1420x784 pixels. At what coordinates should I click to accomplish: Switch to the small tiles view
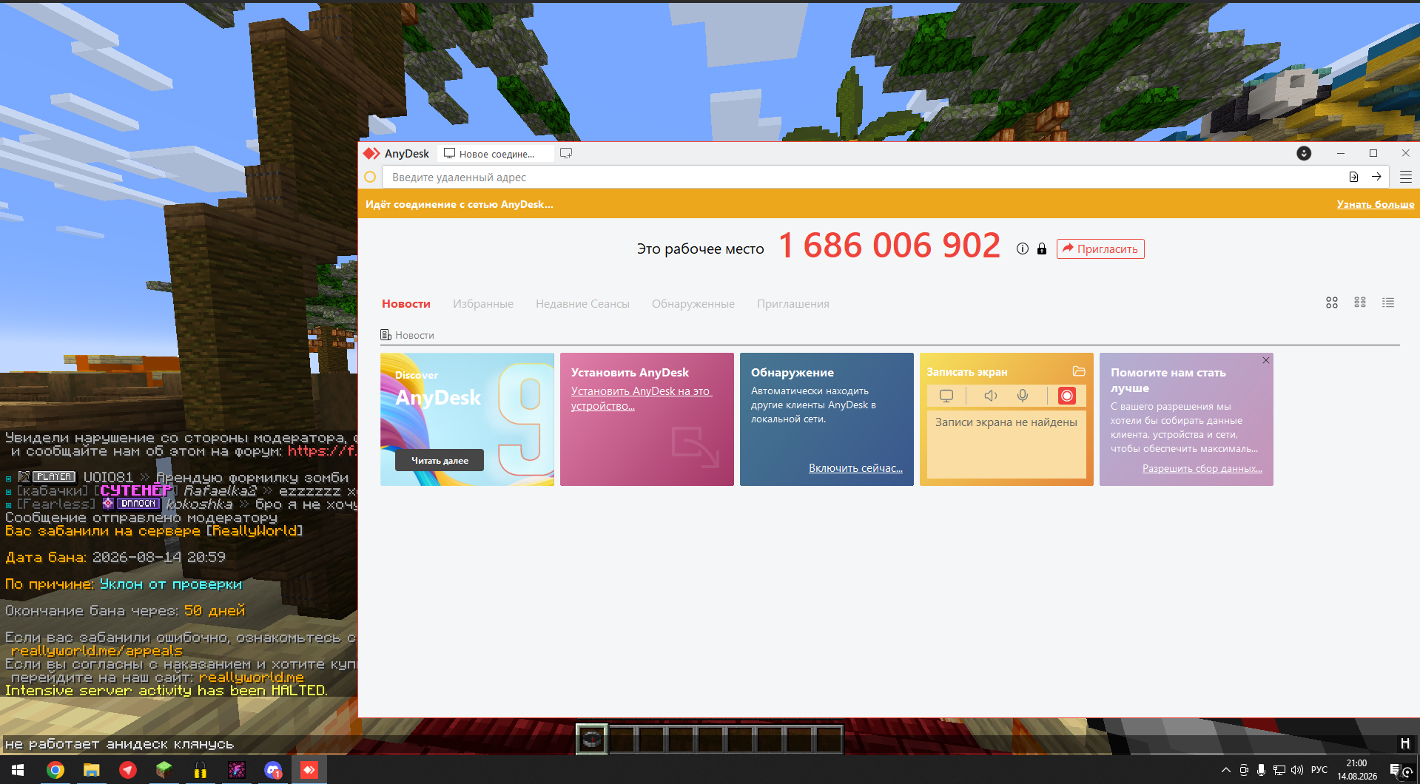pos(1360,303)
